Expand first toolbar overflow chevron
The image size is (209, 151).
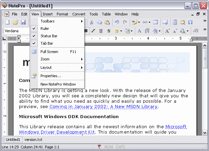tap(205, 20)
